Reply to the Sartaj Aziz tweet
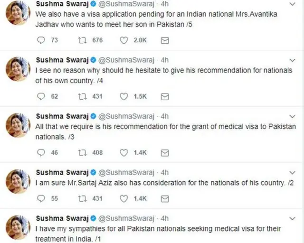Image resolution: width=304 pixels, height=243 pixels. click(x=41, y=199)
